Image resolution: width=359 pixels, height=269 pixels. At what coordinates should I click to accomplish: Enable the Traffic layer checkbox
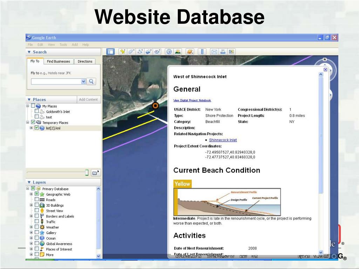tap(36, 221)
